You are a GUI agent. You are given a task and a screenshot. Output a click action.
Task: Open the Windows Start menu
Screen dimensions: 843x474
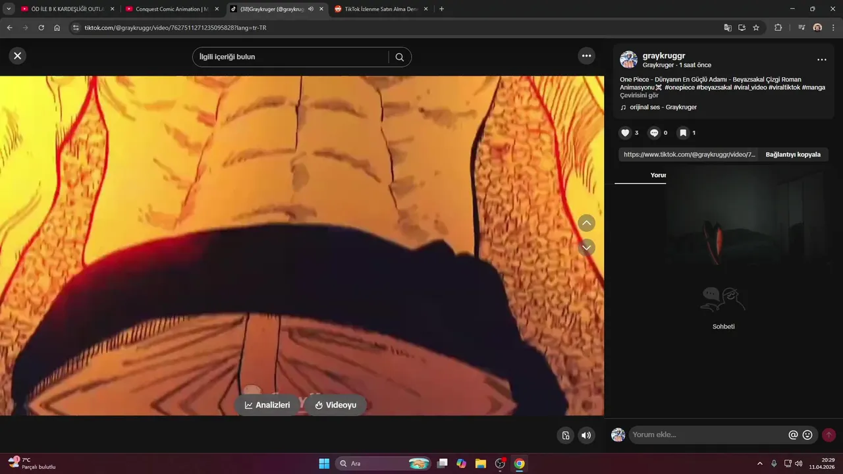click(x=324, y=463)
